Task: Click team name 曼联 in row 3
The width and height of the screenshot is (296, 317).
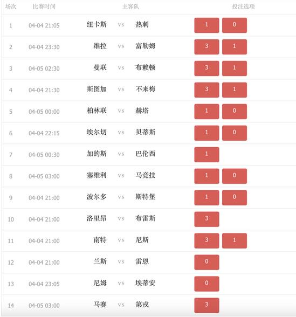Action: tap(100, 67)
